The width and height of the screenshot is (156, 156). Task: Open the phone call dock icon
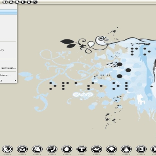(52, 149)
